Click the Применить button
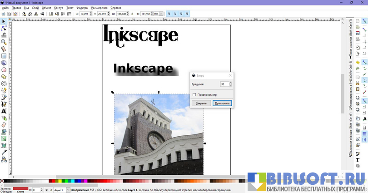 [x=223, y=103]
